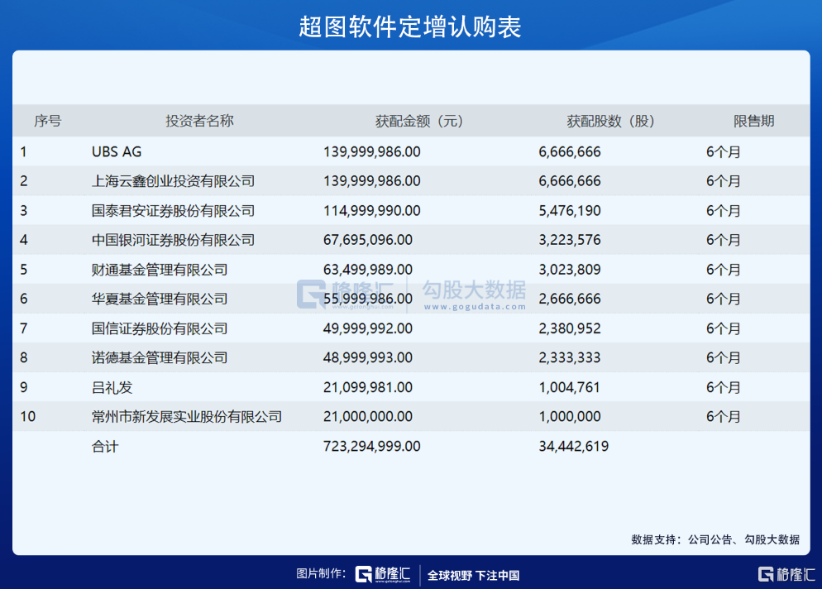This screenshot has height=589, width=822.
Task: Select the amount 67,695,096.00
Action: [x=368, y=240]
